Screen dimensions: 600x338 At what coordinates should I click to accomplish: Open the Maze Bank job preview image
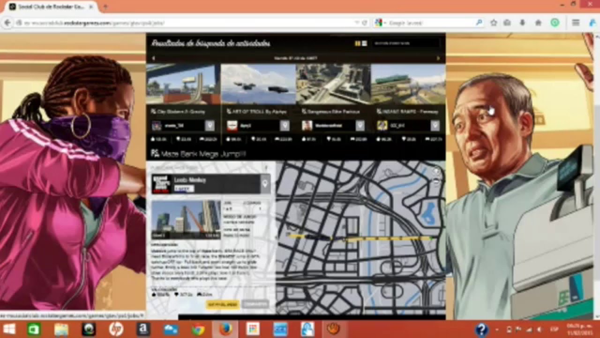click(186, 220)
